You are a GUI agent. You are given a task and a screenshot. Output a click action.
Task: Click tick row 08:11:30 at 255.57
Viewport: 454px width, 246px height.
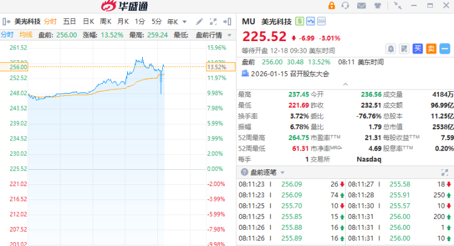400,206
